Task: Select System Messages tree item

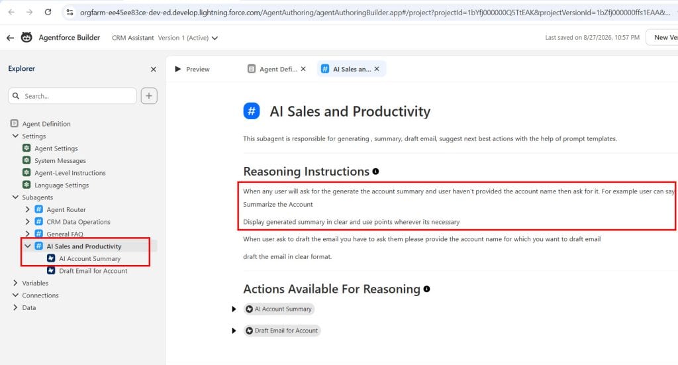Action: click(x=60, y=160)
